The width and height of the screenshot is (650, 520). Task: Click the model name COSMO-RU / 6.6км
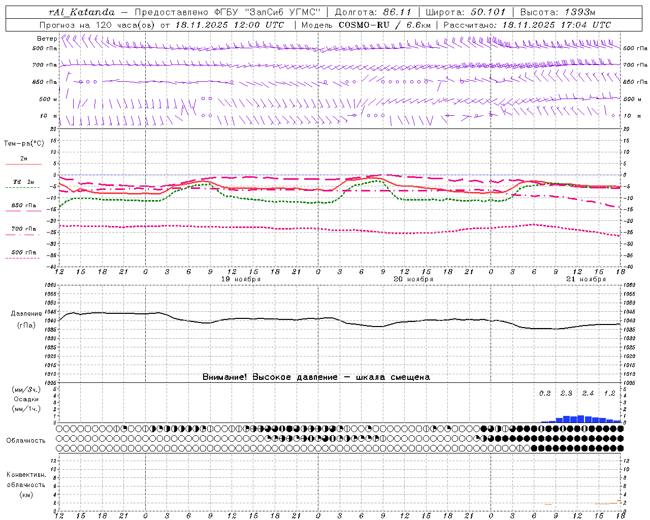(x=385, y=25)
